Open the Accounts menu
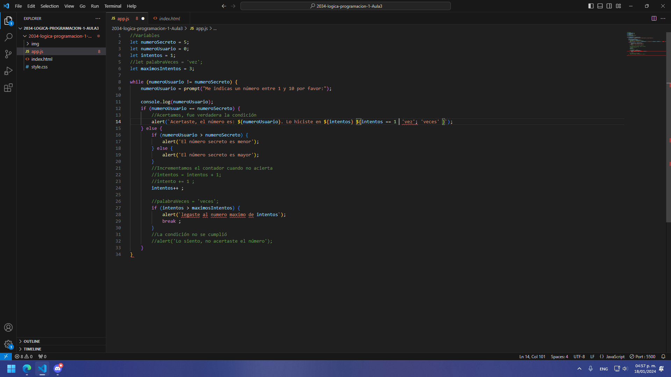671x377 pixels. (8, 327)
